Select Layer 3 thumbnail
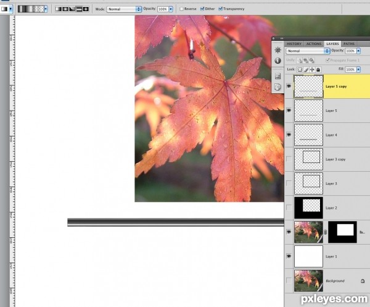Image resolution: width=370 pixels, height=307 pixels. click(308, 183)
